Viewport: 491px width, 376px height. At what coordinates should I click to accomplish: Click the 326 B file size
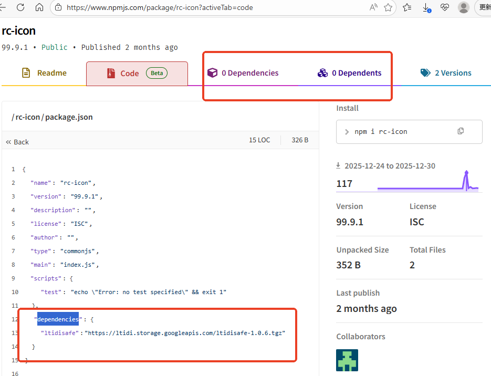[x=300, y=140]
